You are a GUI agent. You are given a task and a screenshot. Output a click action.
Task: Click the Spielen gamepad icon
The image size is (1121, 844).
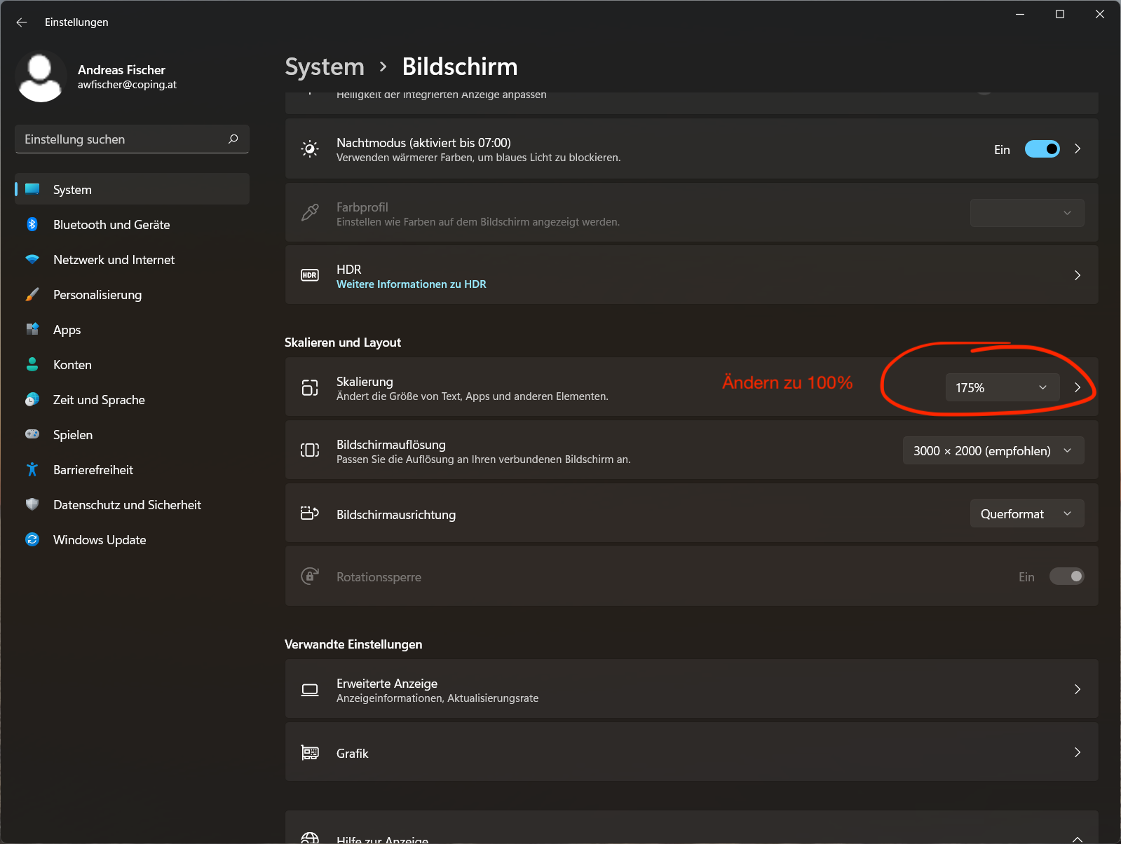[32, 434]
